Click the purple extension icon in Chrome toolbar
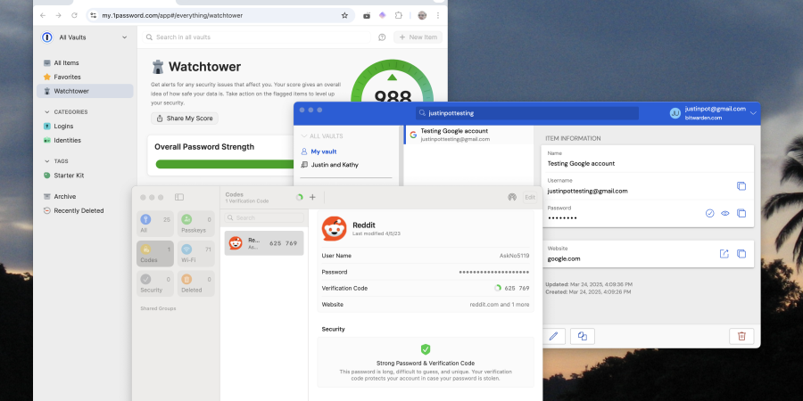 pos(382,15)
